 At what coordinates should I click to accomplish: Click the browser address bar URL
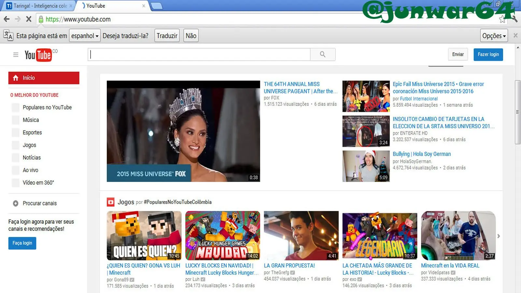78,19
